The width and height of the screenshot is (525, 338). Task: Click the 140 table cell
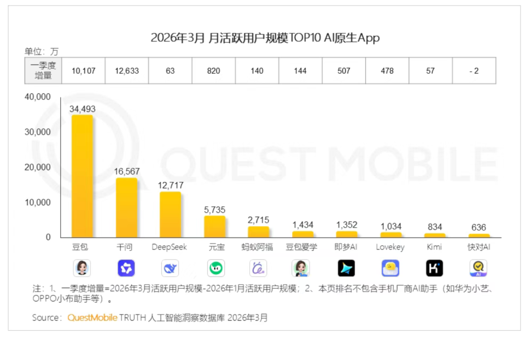coord(257,70)
